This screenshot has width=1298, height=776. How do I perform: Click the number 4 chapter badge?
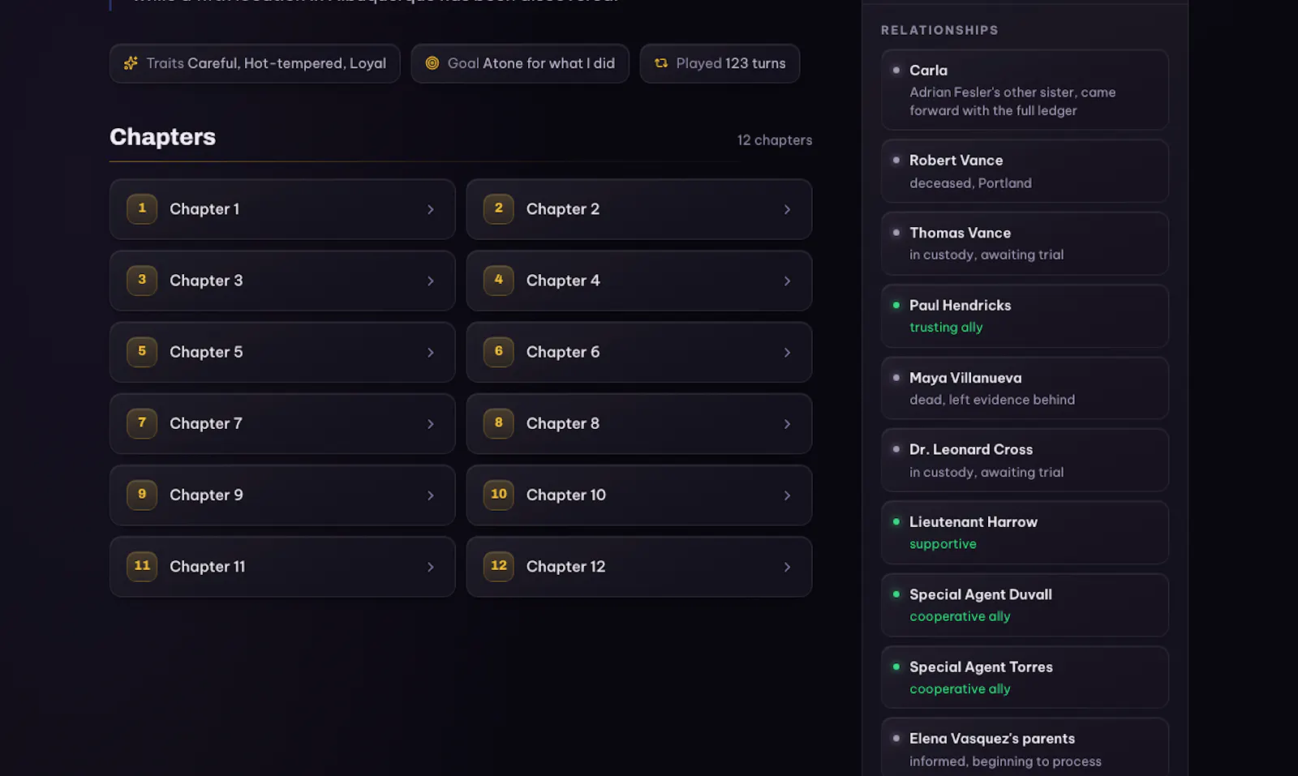pos(499,280)
